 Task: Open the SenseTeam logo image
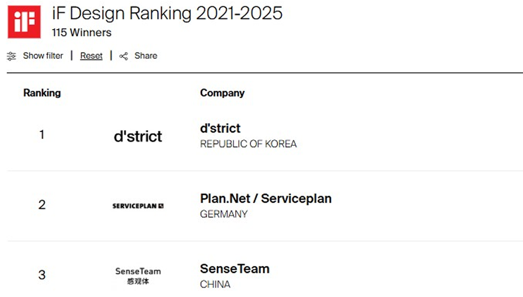[138, 275]
